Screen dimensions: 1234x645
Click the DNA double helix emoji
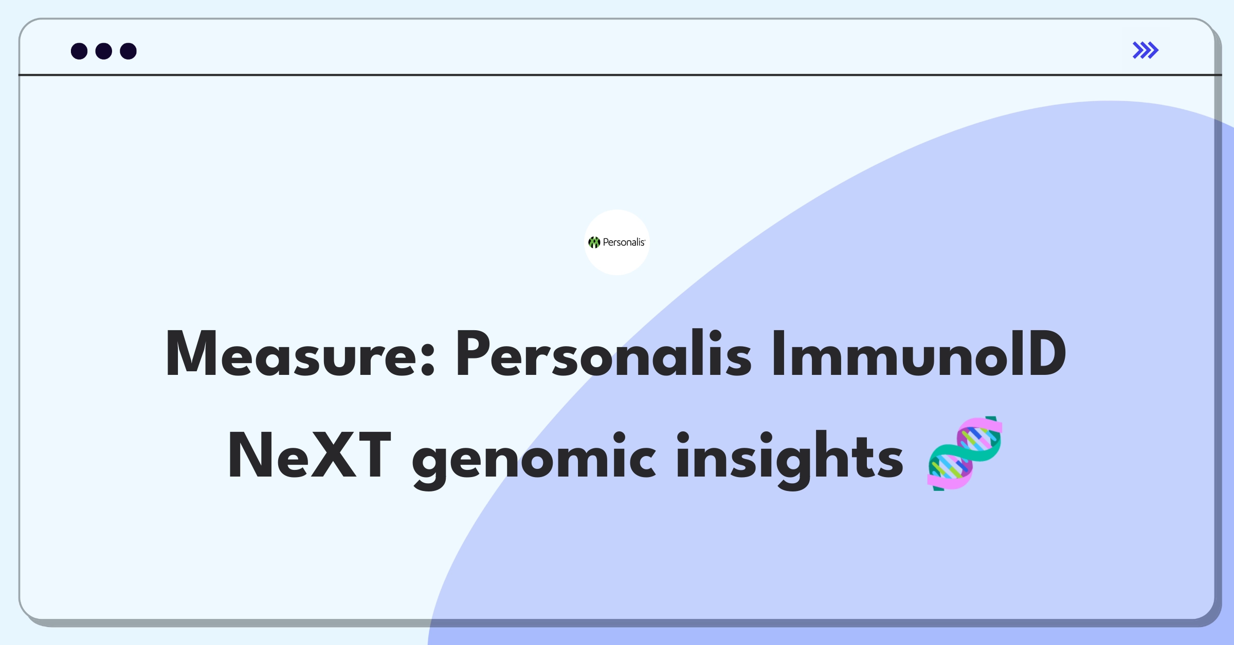click(965, 453)
